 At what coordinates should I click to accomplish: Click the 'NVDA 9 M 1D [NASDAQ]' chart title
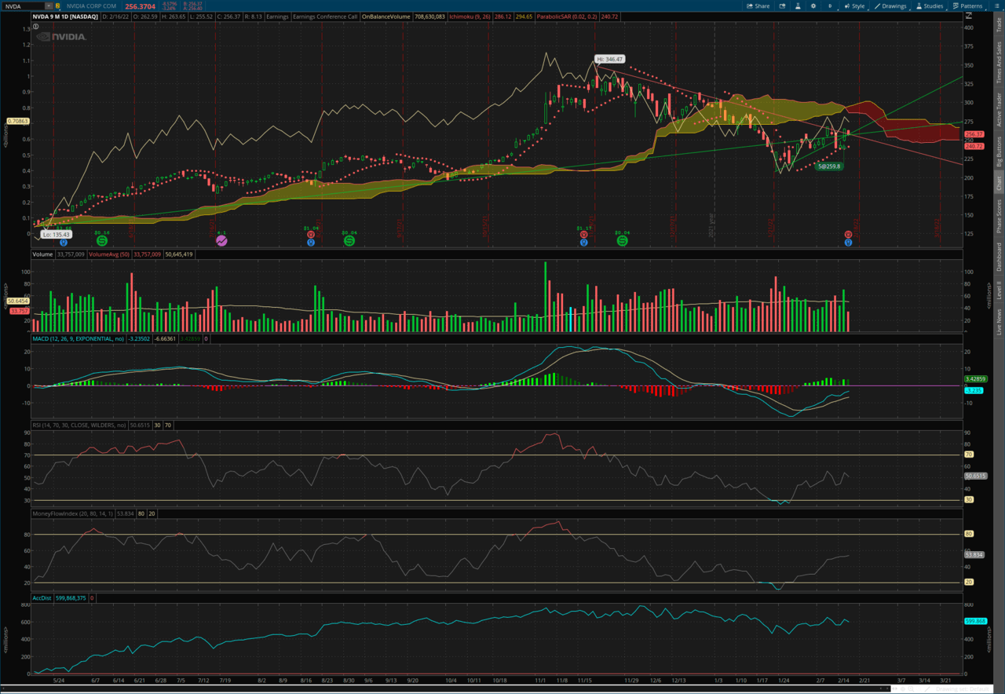tap(65, 16)
